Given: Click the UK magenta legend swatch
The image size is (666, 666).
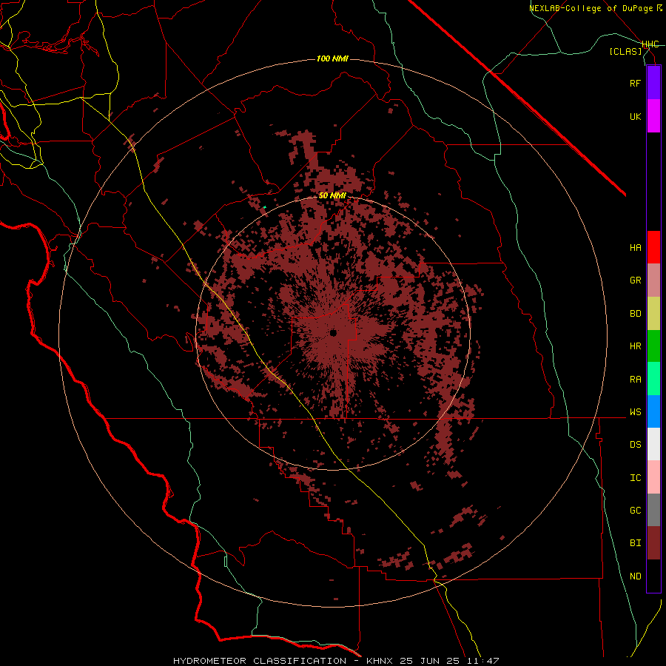Looking at the screenshot, I should (x=653, y=116).
